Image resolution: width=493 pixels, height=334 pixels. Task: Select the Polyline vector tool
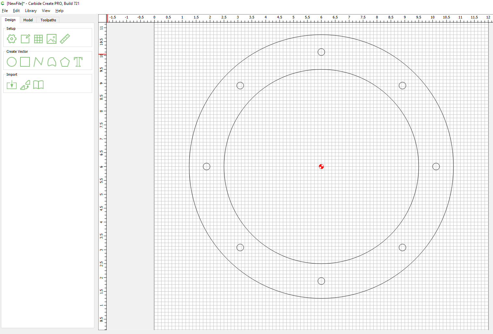point(38,62)
